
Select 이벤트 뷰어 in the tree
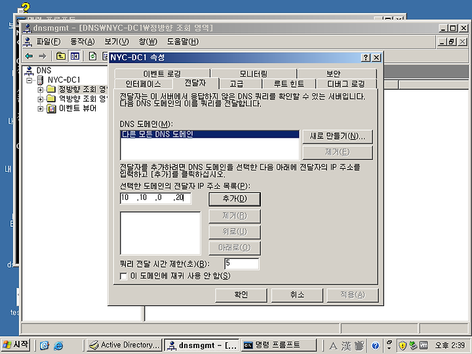coord(77,108)
